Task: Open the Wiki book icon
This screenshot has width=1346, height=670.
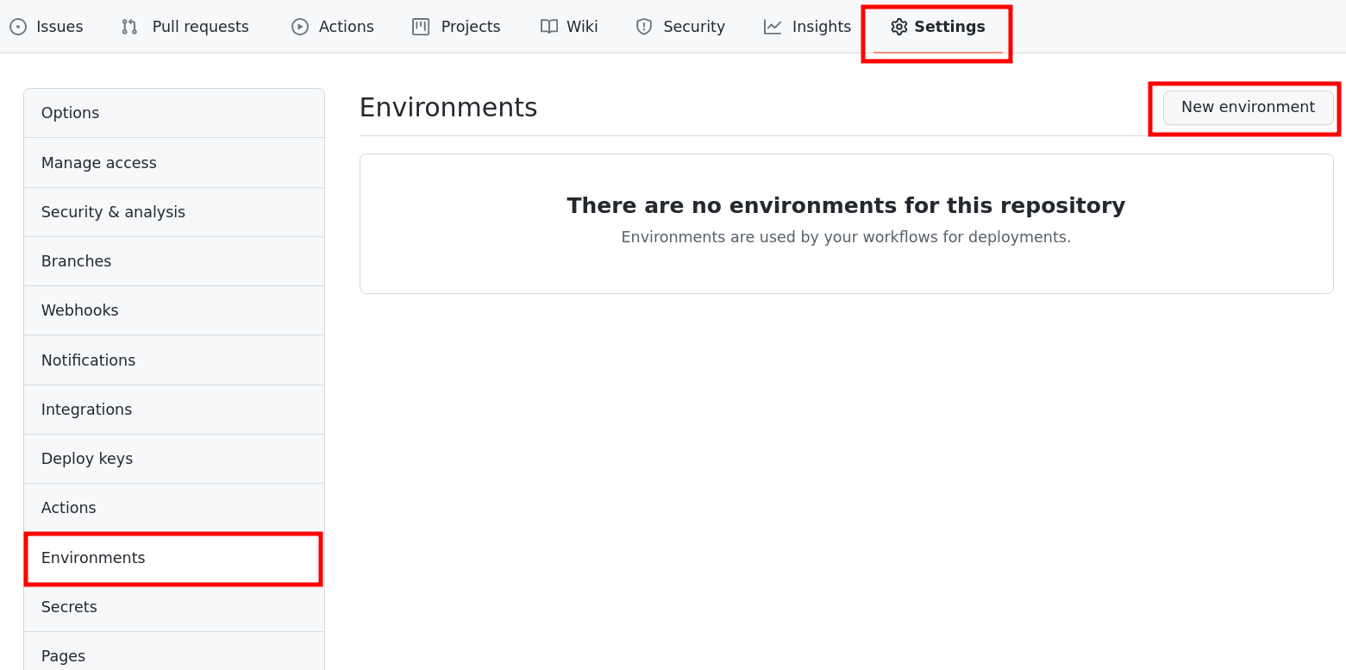Action: pos(548,26)
